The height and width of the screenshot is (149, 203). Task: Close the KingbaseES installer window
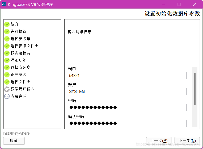pyautogui.click(x=194, y=4)
